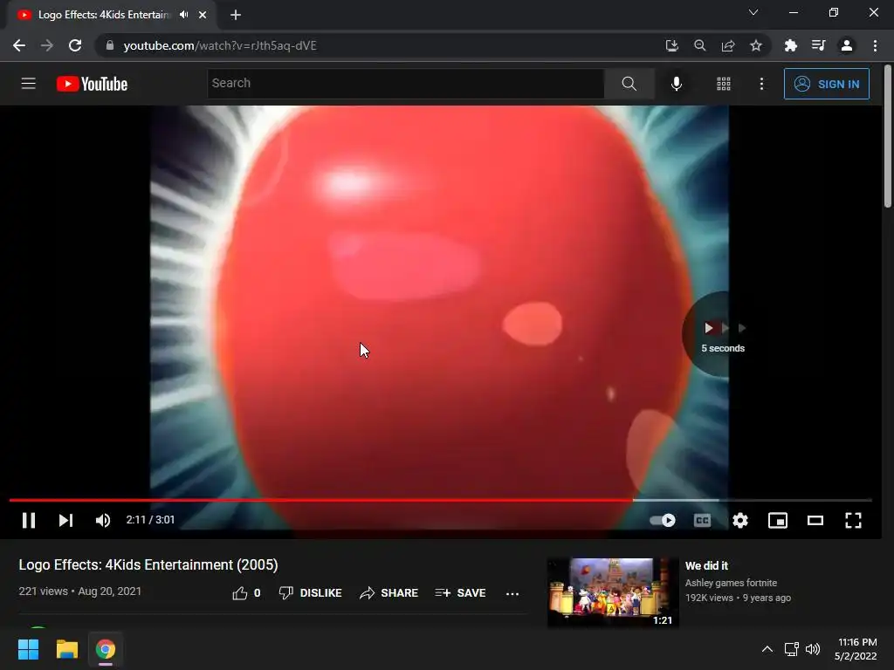The image size is (894, 670).
Task: Skip to the next video
Action: pyautogui.click(x=65, y=520)
